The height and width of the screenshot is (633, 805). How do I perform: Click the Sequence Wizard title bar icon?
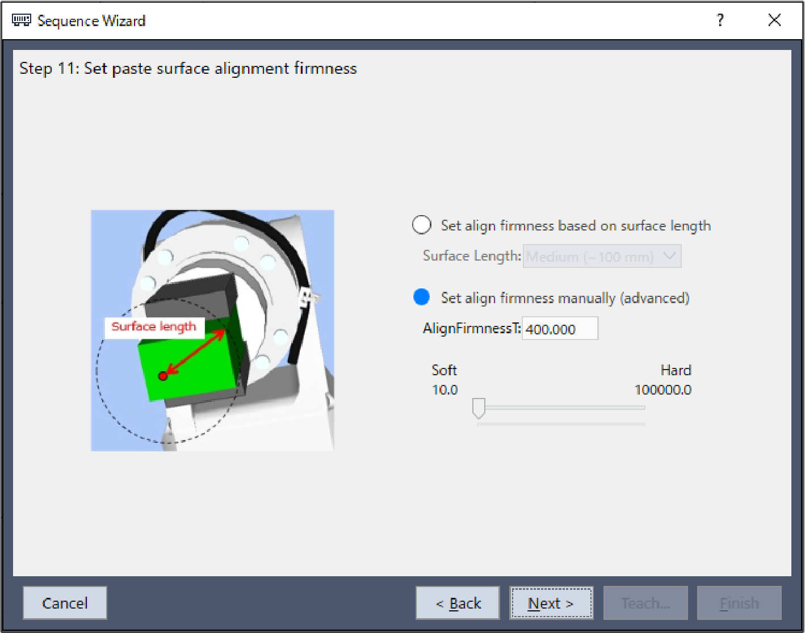point(22,21)
